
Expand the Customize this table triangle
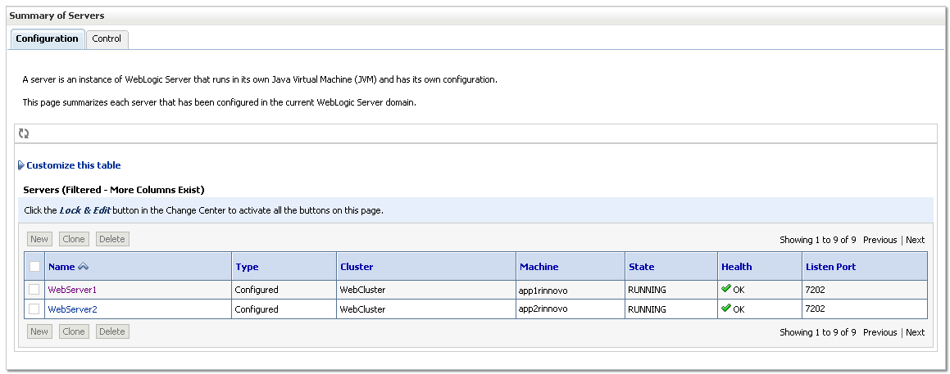click(21, 165)
